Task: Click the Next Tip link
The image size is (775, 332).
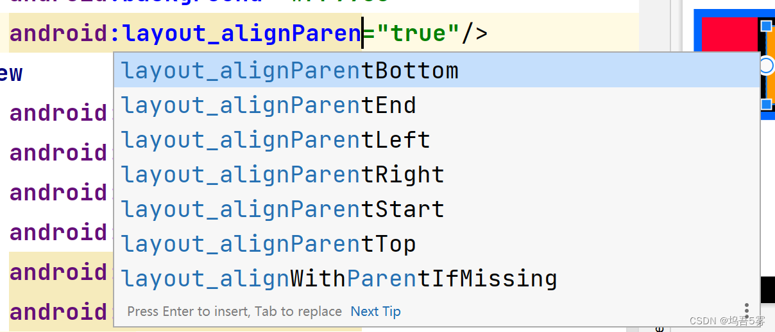Action: [375, 311]
